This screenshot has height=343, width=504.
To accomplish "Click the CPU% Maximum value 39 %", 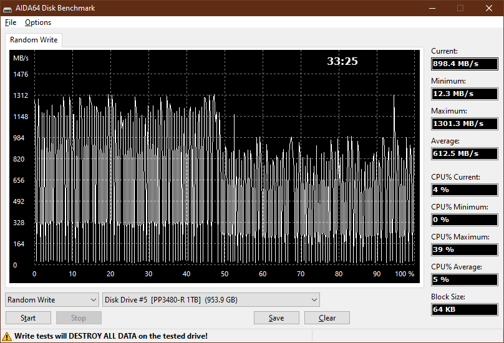I will (465, 249).
